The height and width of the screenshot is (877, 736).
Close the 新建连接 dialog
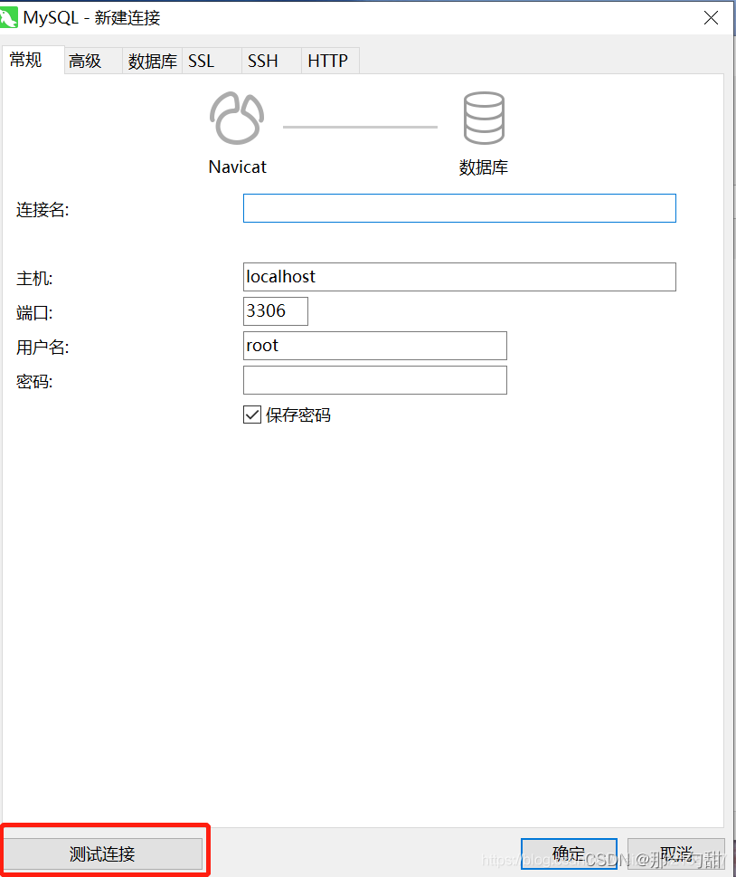[x=711, y=18]
